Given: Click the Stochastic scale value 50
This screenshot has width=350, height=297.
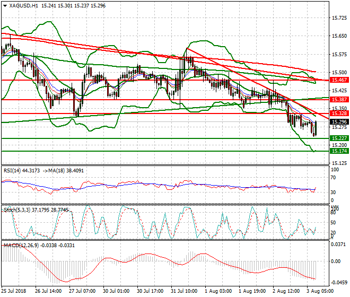Looking at the screenshot, I should [333, 223].
